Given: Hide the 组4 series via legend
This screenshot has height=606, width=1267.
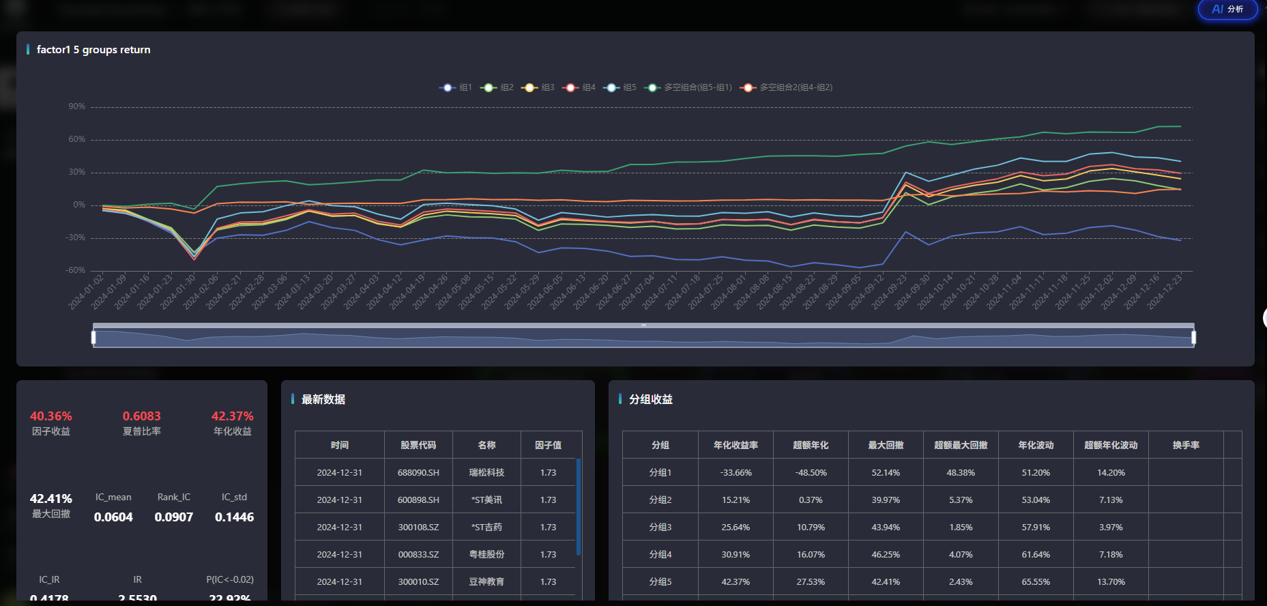Looking at the screenshot, I should point(579,87).
